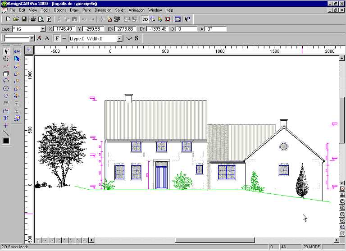Open the Solids menu

click(120, 10)
